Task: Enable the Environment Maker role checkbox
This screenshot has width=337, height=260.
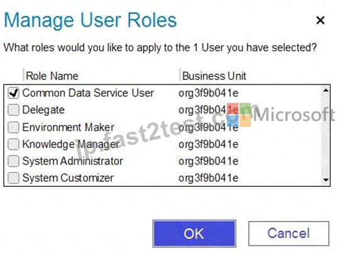Action: [x=13, y=127]
